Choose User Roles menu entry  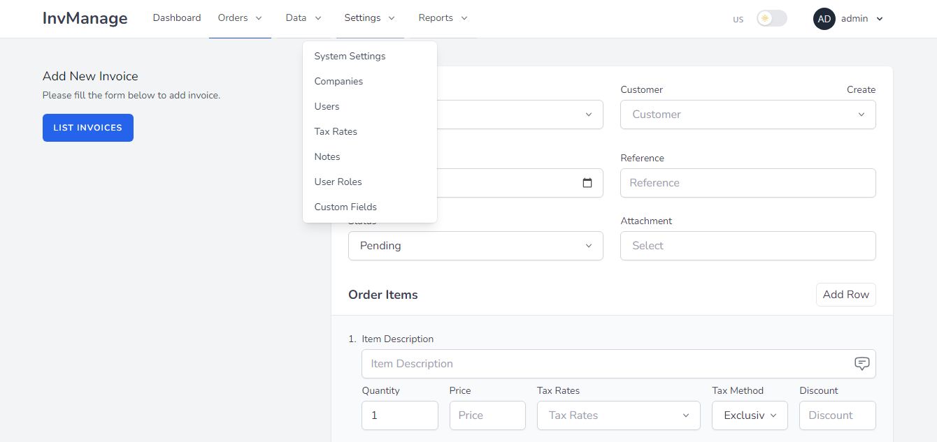338,182
